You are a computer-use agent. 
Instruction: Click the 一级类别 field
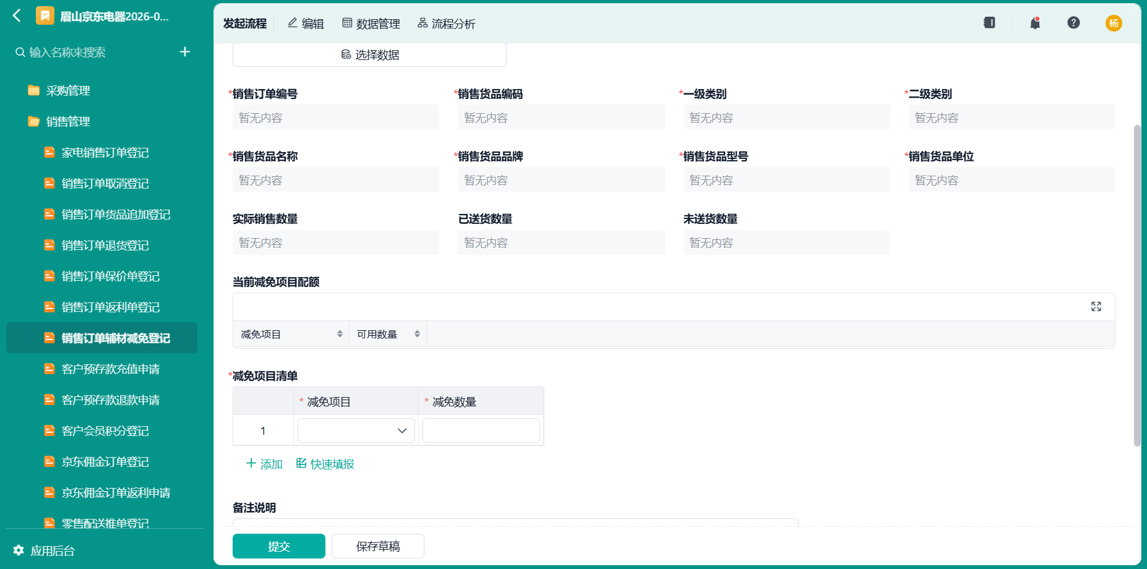pos(786,118)
